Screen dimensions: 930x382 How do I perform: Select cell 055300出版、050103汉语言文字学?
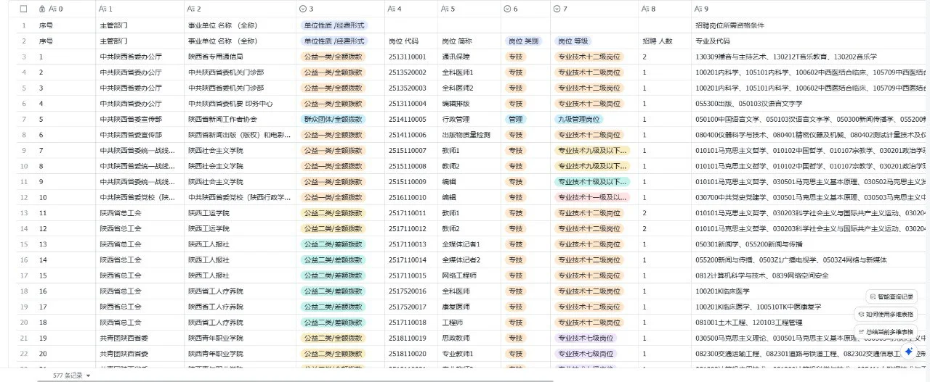(x=809, y=103)
